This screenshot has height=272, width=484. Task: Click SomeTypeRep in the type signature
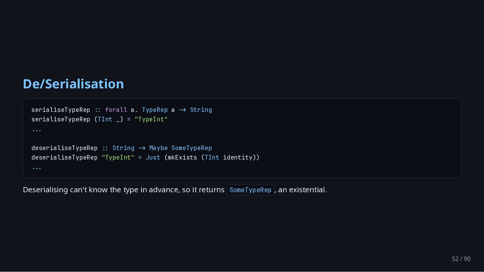192,148
